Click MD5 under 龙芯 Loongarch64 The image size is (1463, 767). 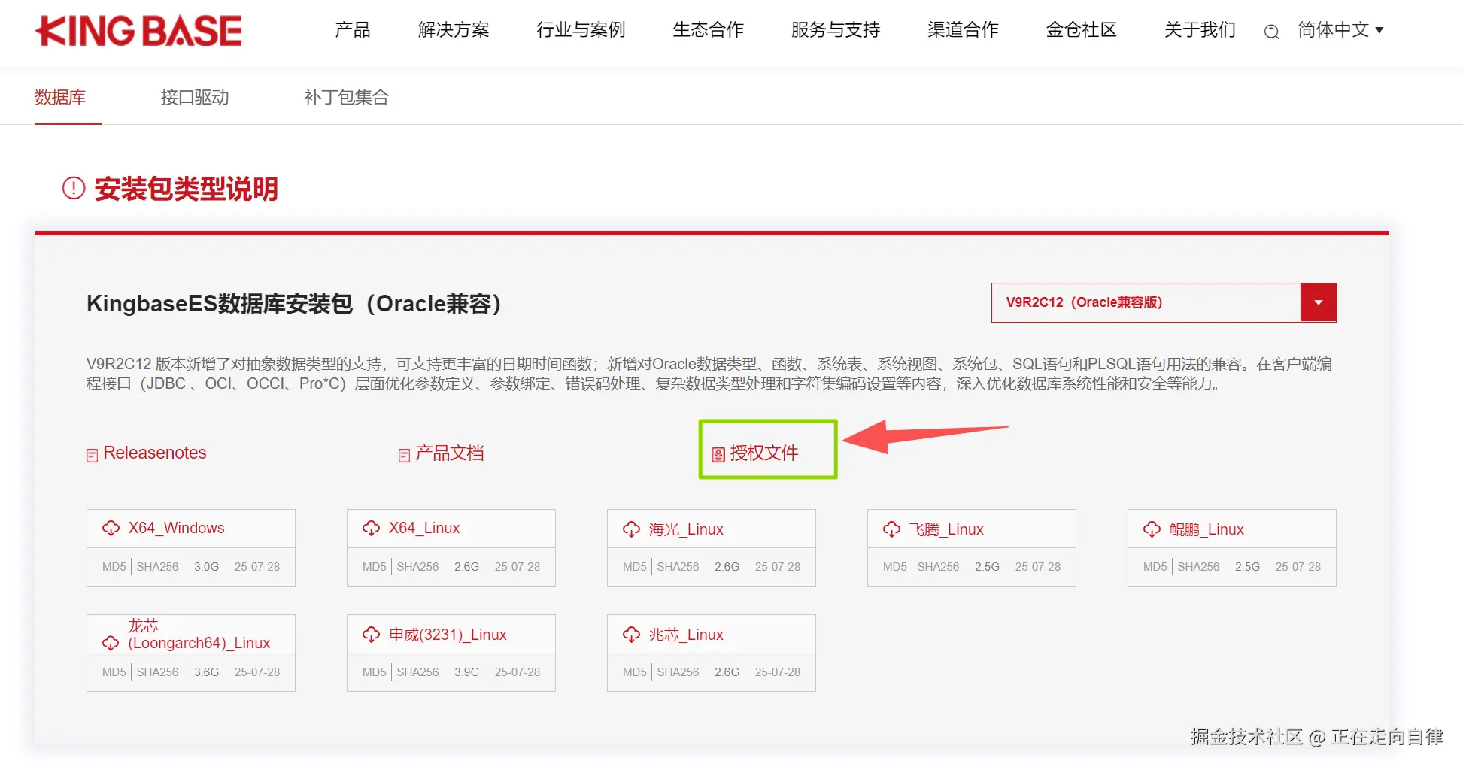[114, 672]
